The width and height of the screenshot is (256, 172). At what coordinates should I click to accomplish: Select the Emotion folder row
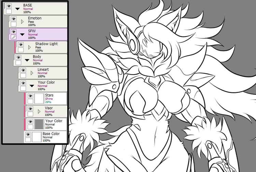pyautogui.click(x=38, y=21)
